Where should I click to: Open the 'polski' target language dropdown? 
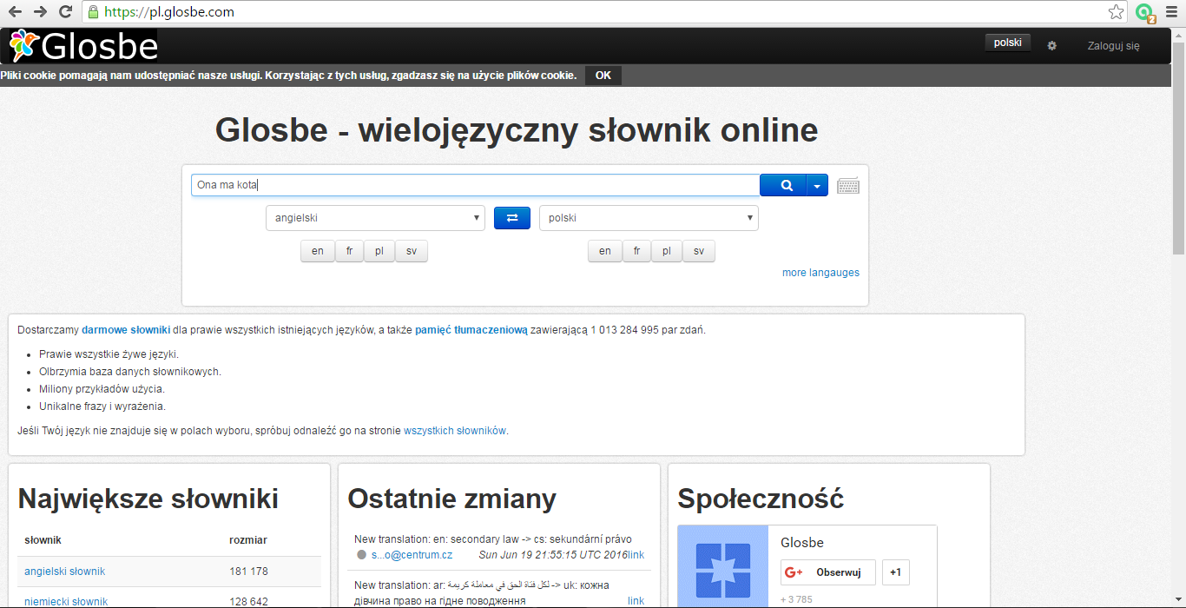tap(649, 217)
